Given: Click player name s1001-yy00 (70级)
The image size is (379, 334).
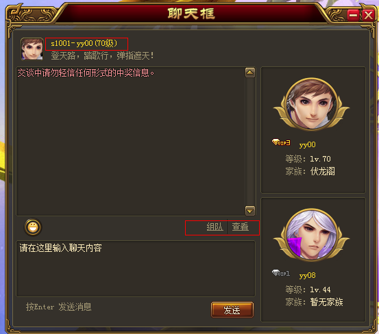Looking at the screenshot, I should 84,44.
